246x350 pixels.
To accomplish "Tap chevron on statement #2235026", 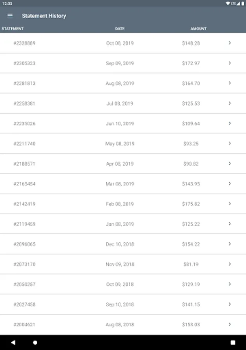I will tap(230, 123).
